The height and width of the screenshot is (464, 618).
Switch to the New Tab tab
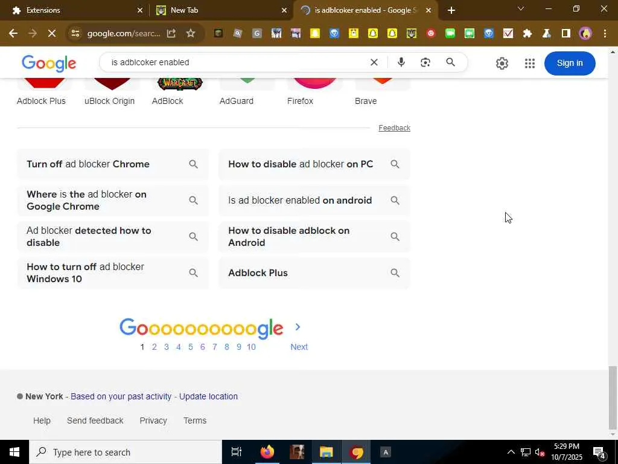tap(220, 10)
